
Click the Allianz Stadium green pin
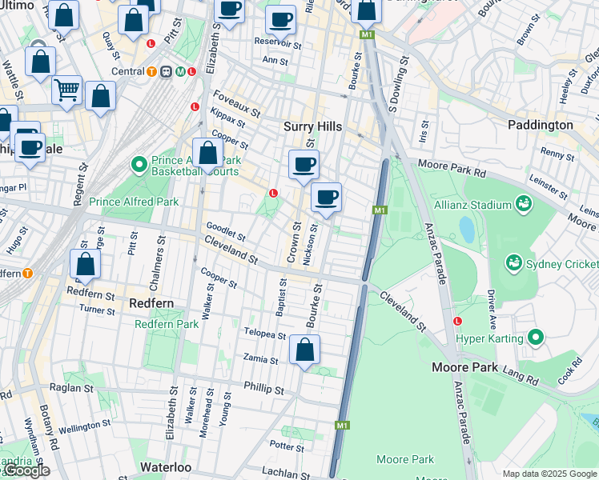click(x=524, y=204)
